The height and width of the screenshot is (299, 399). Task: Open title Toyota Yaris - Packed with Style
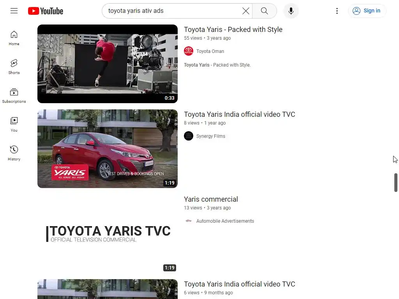(233, 30)
